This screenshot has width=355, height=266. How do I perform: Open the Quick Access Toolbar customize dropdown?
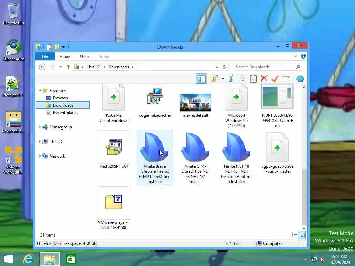pos(64,47)
